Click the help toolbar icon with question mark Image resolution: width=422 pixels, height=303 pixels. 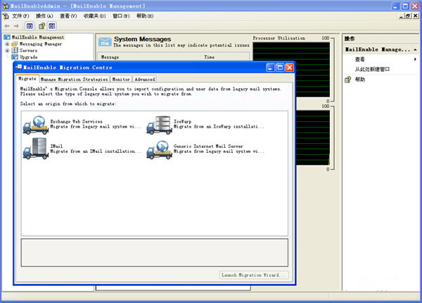click(x=41, y=26)
